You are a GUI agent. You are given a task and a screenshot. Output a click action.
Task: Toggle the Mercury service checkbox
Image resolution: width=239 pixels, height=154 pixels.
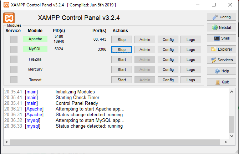[14, 70]
